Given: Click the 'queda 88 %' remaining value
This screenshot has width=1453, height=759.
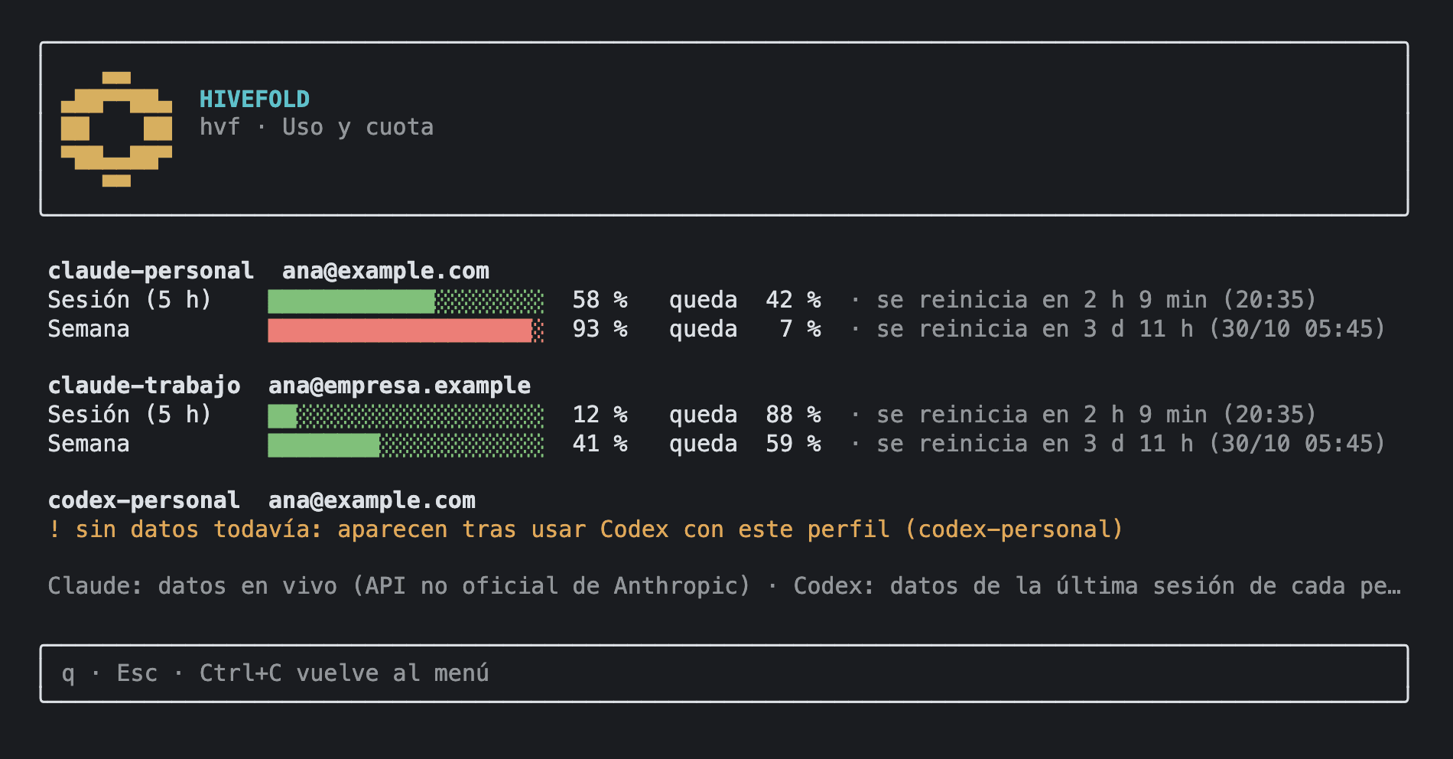Looking at the screenshot, I should pos(746,415).
